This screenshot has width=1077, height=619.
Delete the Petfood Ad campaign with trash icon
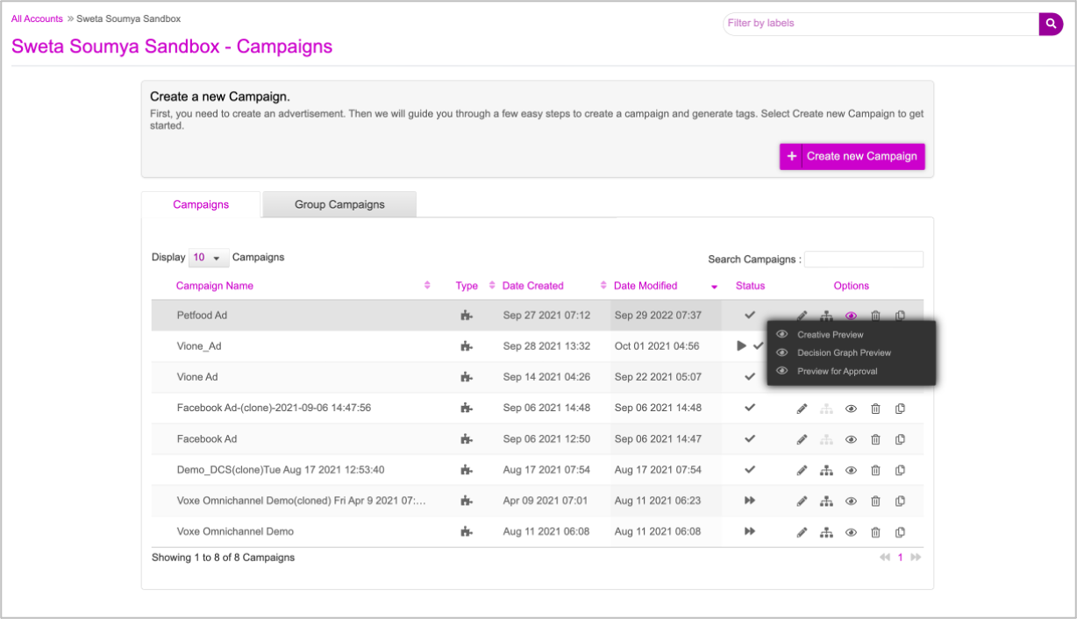(x=875, y=316)
